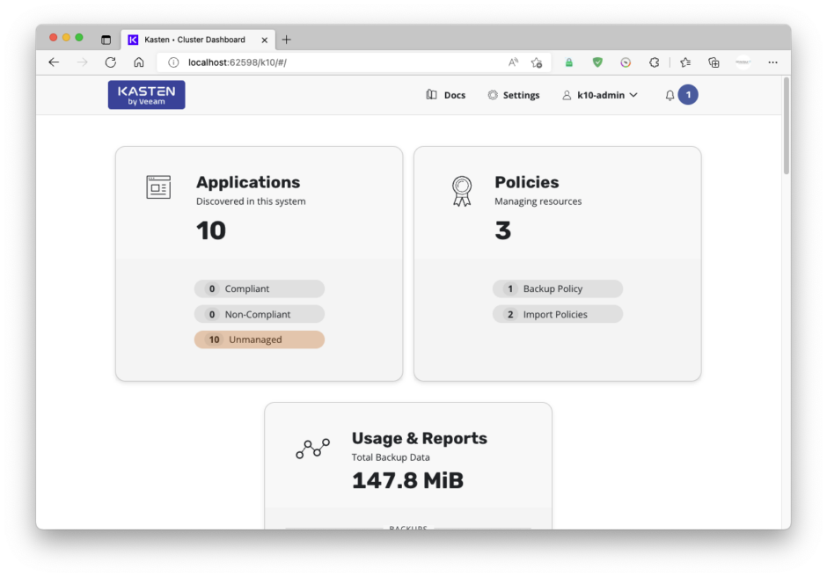Screen dimensions: 827x577
Task: Open the Docs link in the header
Action: (x=446, y=95)
